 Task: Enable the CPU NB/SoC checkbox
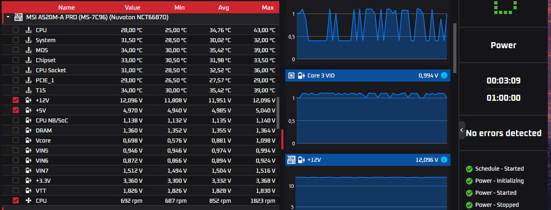(x=16, y=120)
